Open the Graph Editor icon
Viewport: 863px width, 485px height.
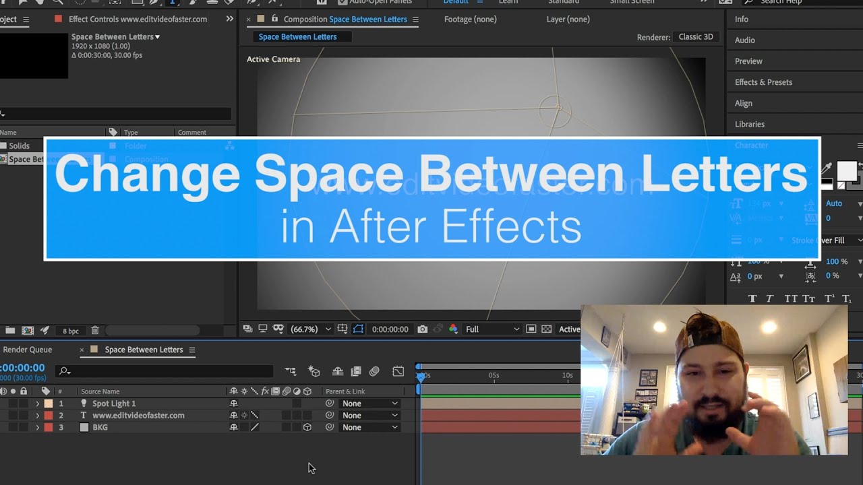tap(398, 370)
